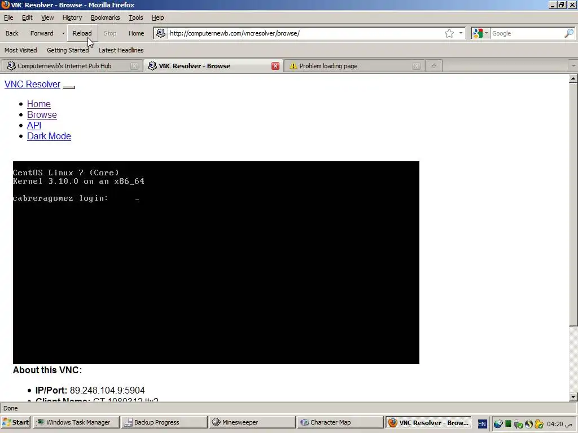
Task: Click the Home toolbar button
Action: click(x=137, y=33)
